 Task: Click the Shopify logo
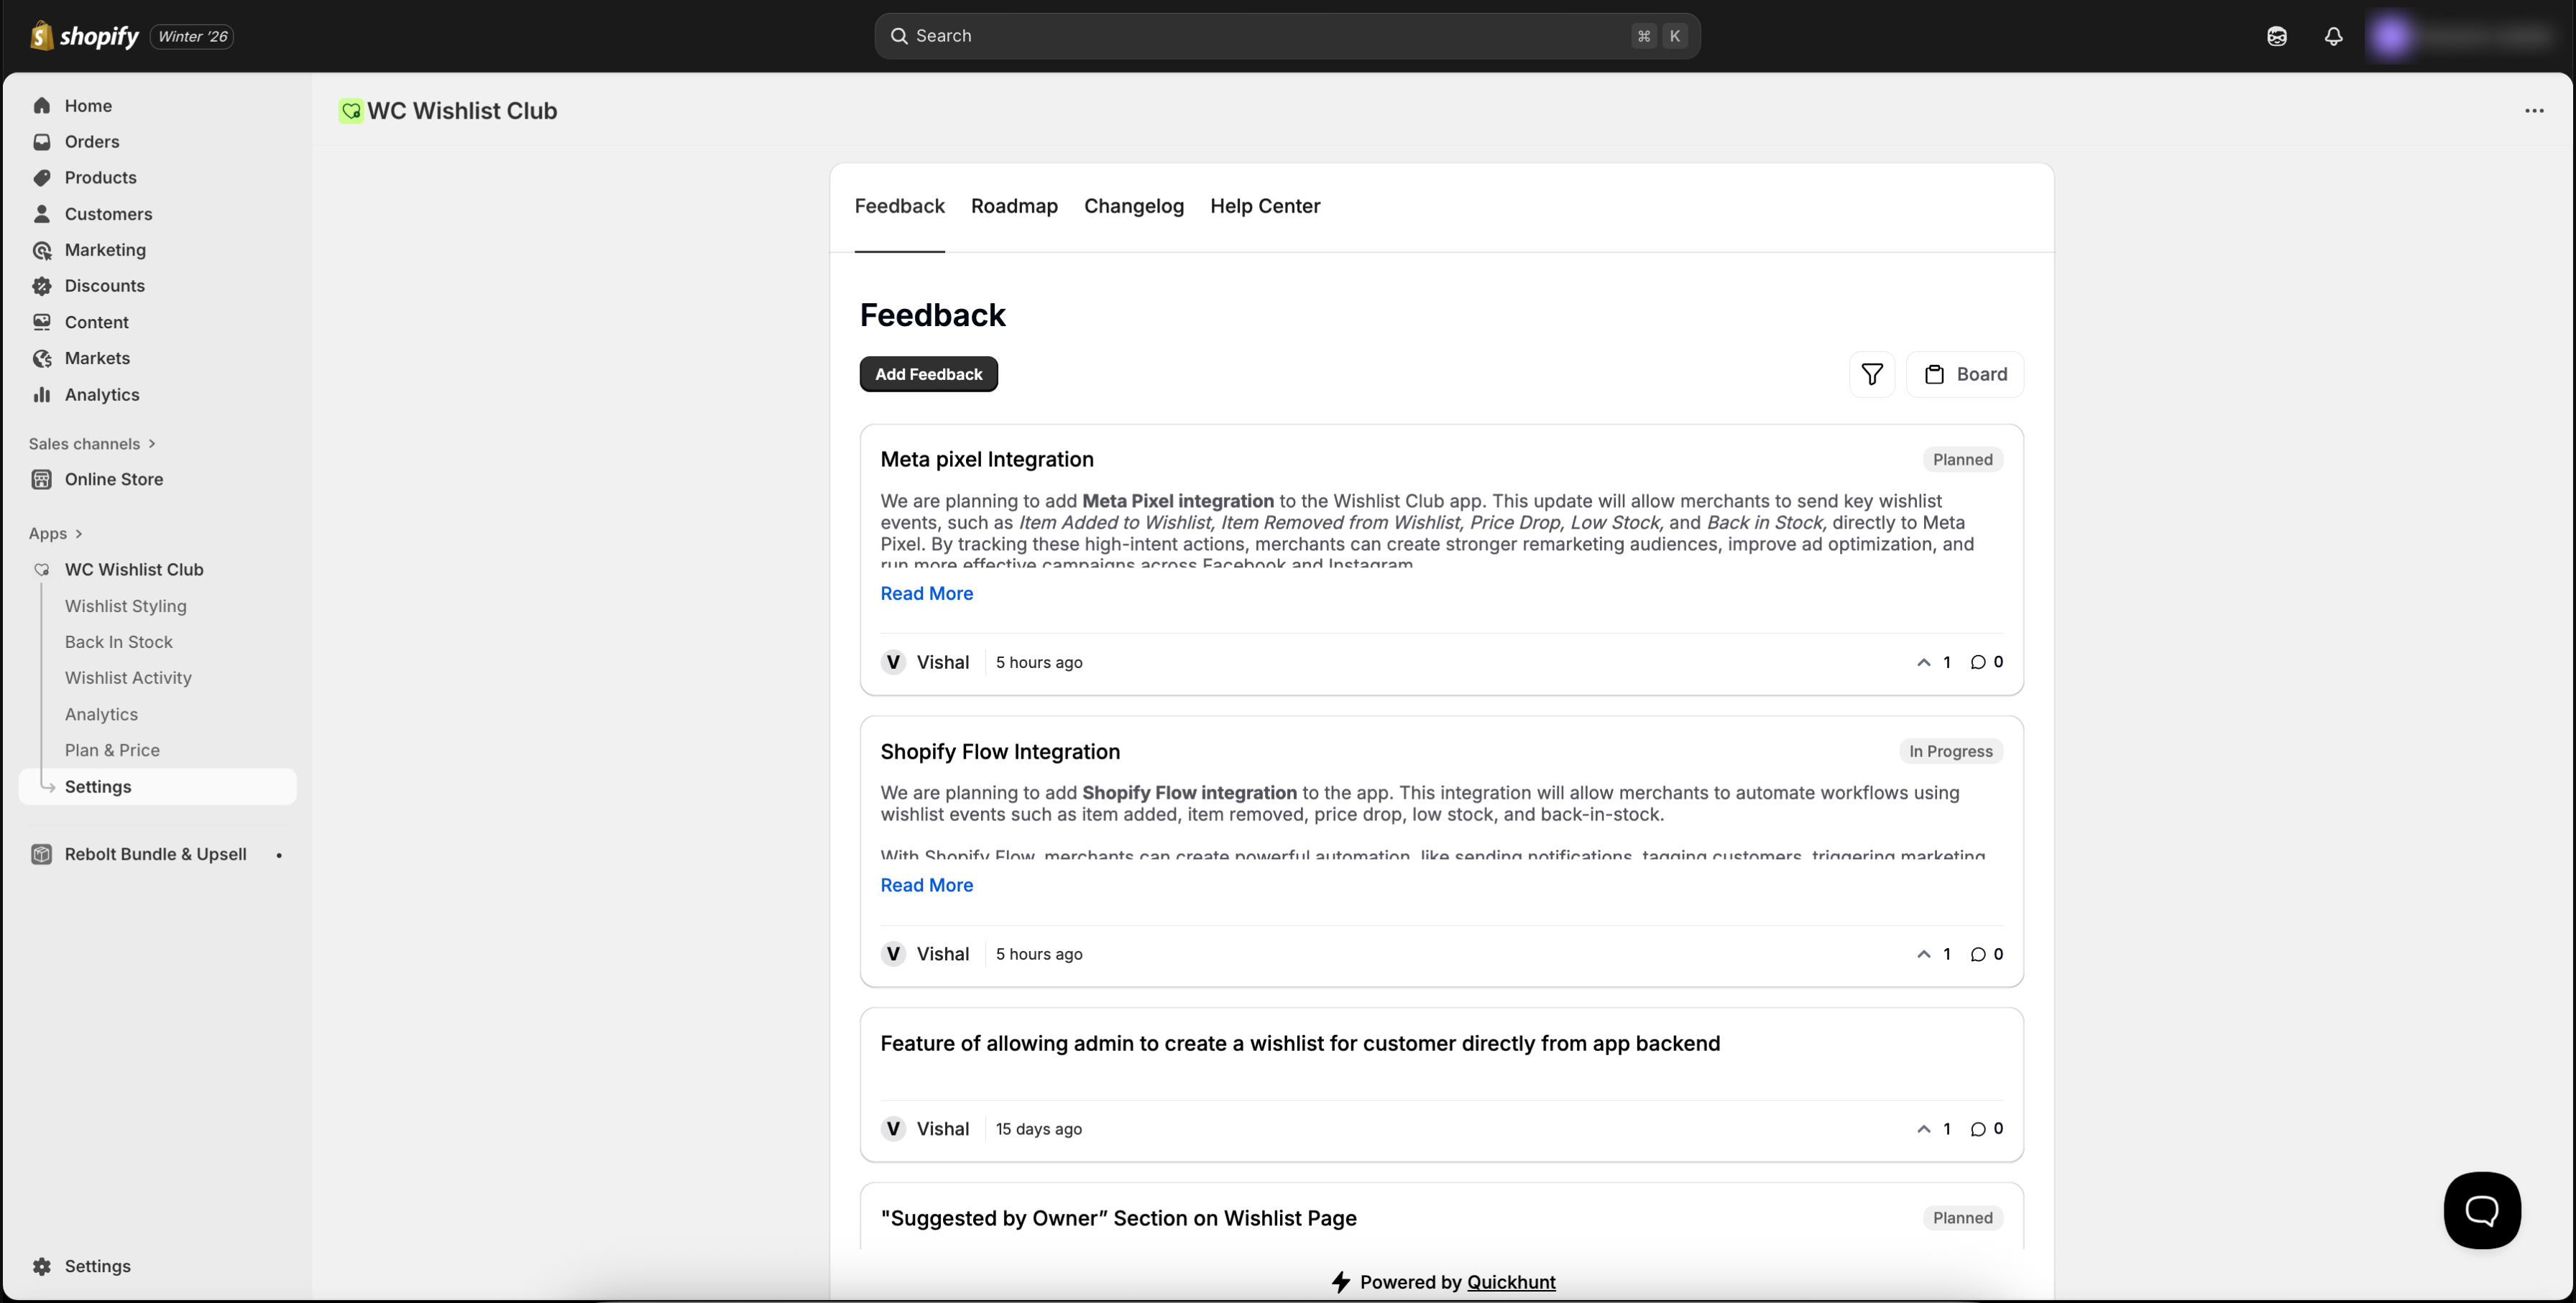point(85,37)
